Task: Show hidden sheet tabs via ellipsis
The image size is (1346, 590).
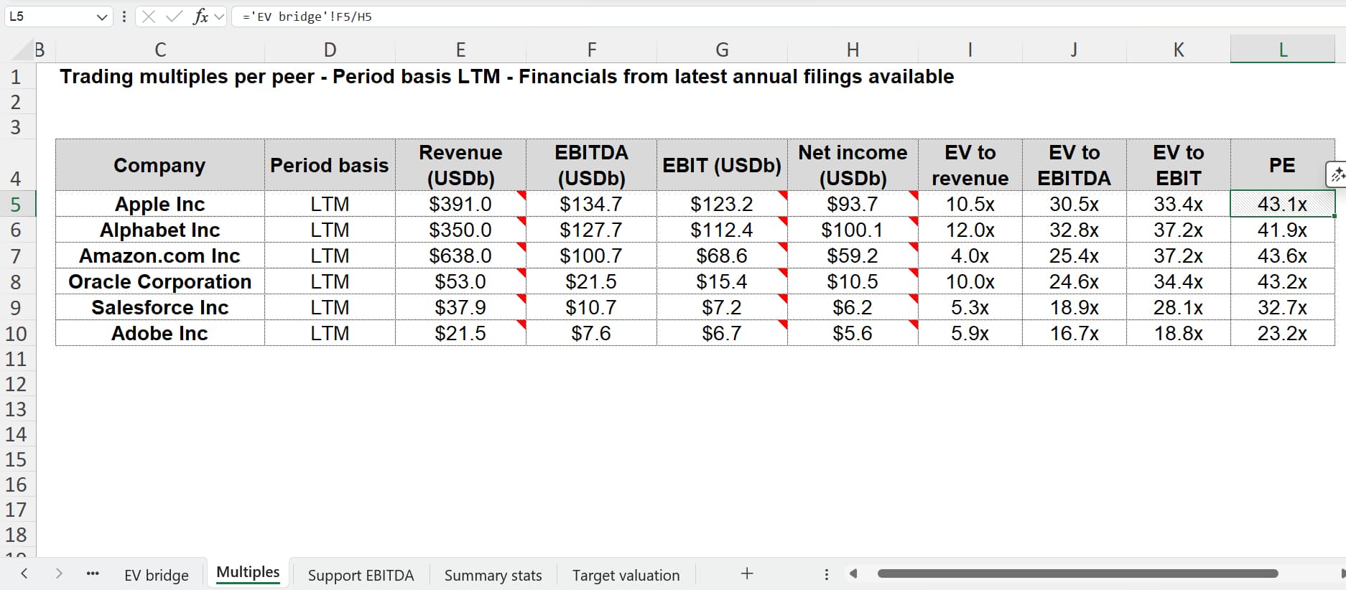Action: (x=93, y=573)
